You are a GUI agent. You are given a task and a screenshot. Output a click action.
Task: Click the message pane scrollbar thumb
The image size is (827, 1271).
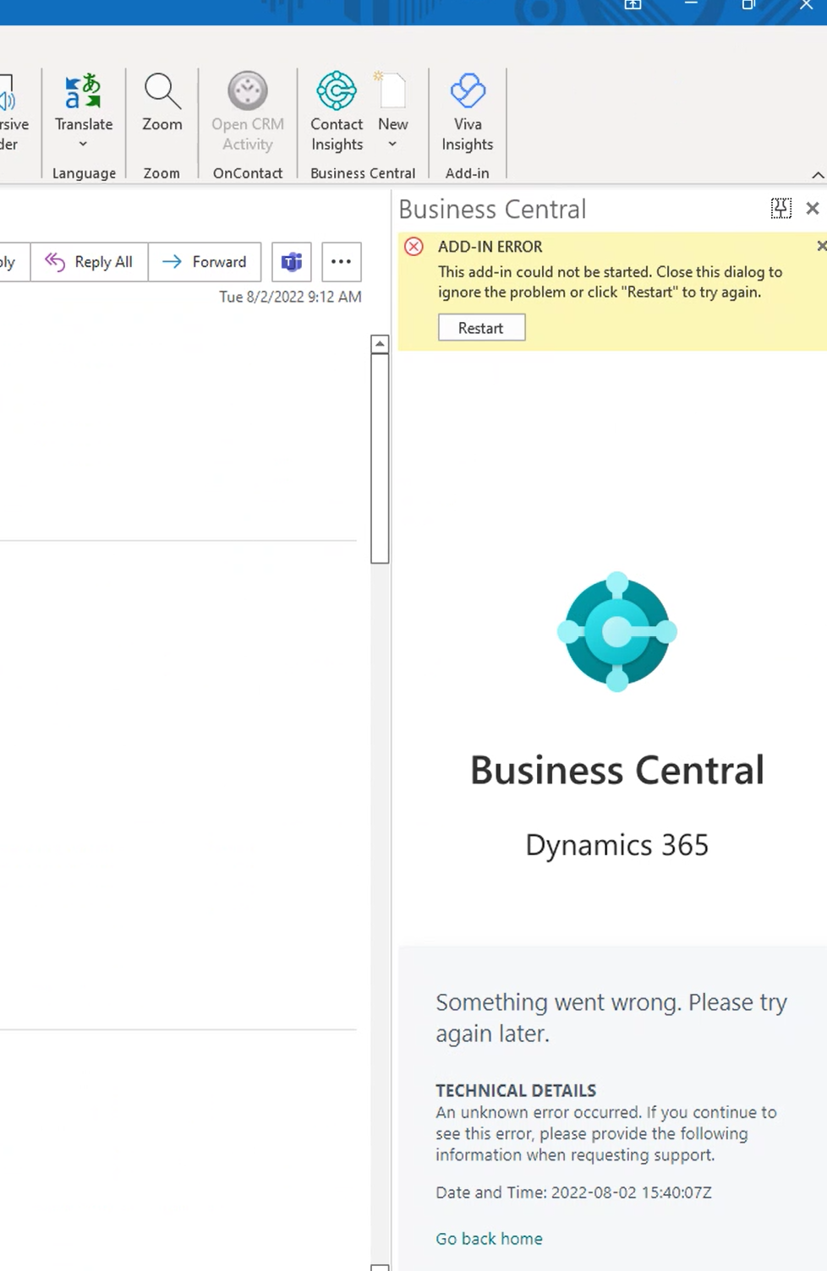tap(380, 456)
